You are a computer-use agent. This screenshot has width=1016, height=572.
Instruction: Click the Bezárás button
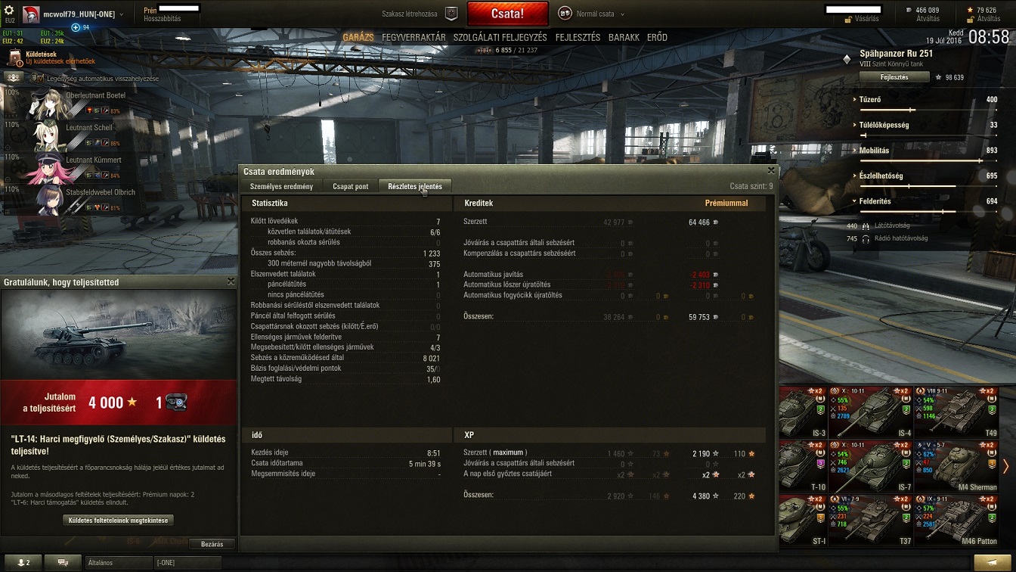pyautogui.click(x=212, y=544)
